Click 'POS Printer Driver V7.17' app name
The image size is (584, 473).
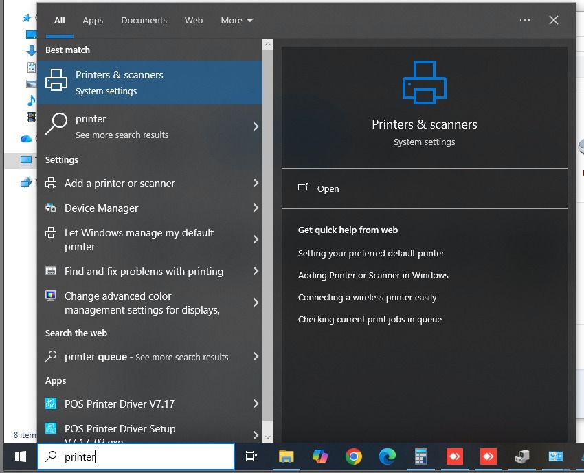[120, 404]
